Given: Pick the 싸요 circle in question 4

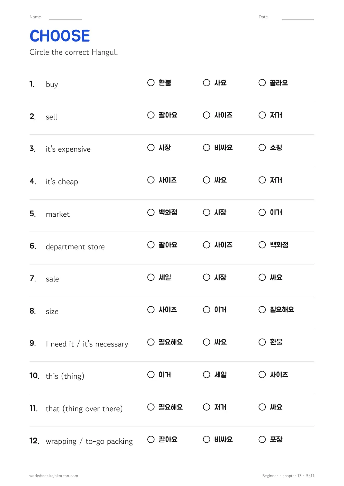Looking at the screenshot, I should click(x=206, y=180).
